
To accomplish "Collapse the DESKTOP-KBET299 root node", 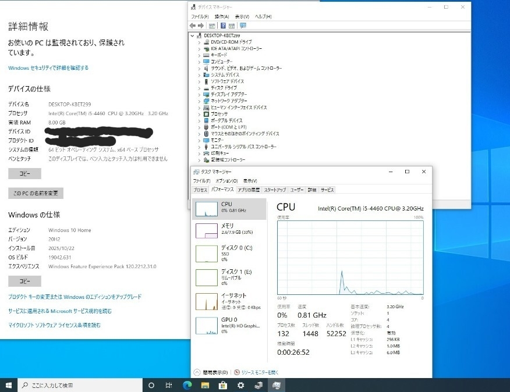I will [193, 35].
